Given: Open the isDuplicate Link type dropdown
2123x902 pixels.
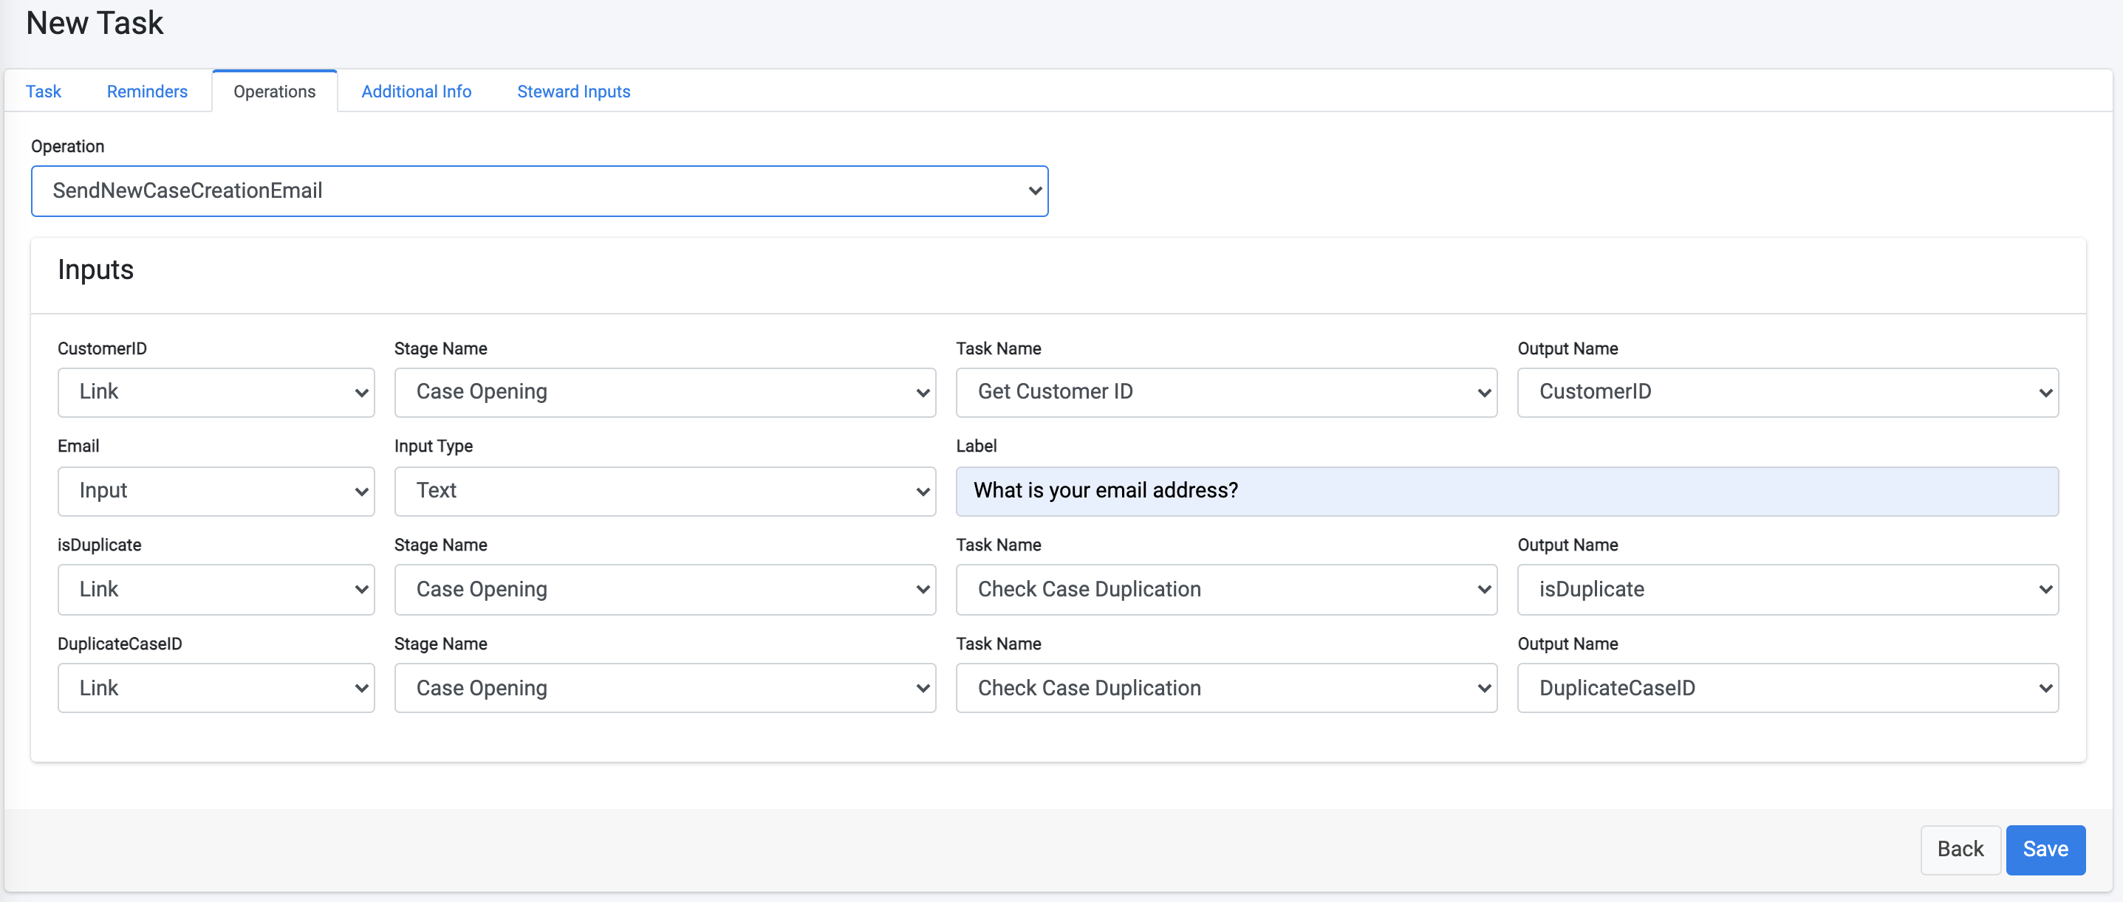Looking at the screenshot, I should pos(216,590).
